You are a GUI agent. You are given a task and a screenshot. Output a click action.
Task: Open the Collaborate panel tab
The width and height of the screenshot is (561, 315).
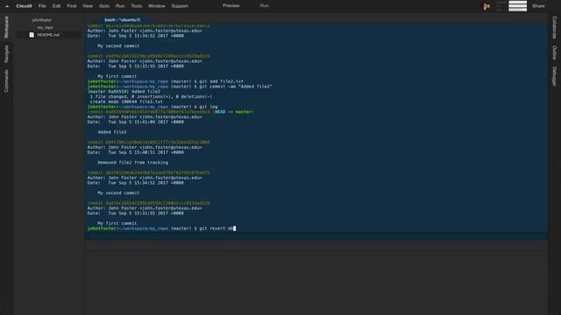click(554, 27)
